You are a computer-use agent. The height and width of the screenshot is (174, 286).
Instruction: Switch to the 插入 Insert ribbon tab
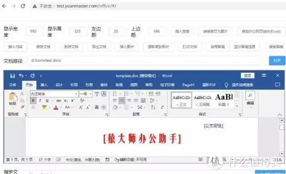click(x=44, y=85)
